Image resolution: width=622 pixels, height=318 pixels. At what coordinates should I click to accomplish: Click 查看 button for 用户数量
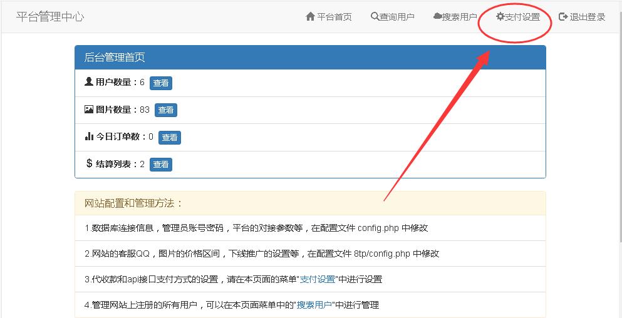(160, 83)
